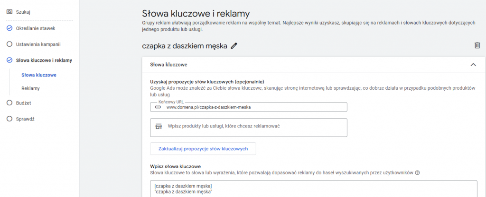Screen dimensions: 486x197
Task: Click the pencil icon to rename ad group
Action: tap(234, 46)
